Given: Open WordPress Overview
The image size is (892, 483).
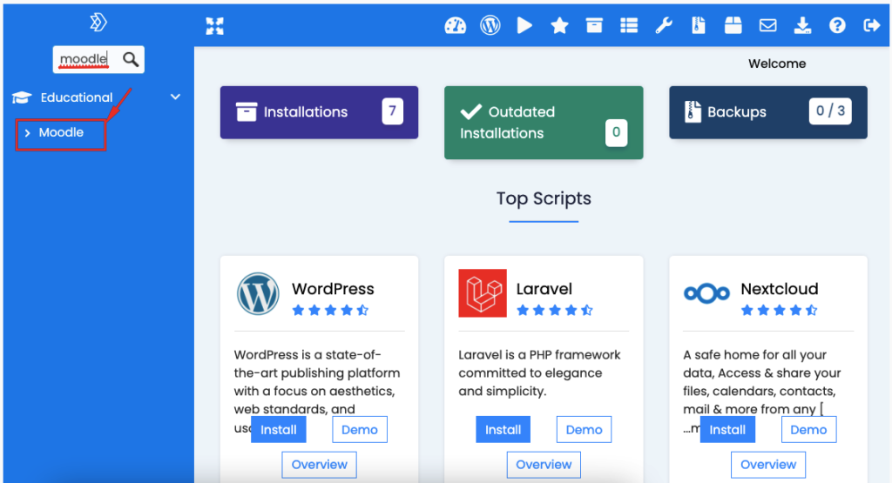Looking at the screenshot, I should coord(319,465).
